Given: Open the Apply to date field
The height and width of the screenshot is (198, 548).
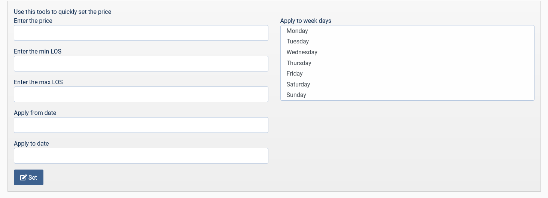Looking at the screenshot, I should point(141,156).
